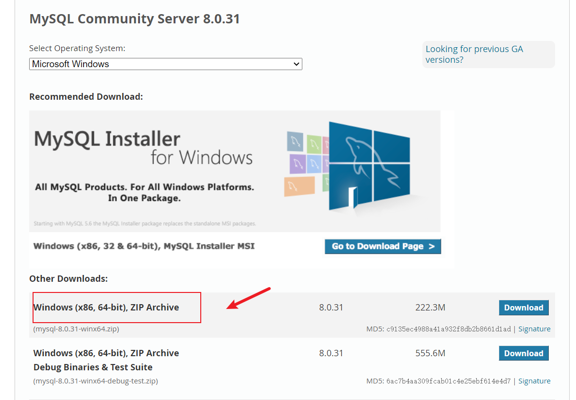Click the mysql-8.0.31-winx64.zip filename text

(x=76, y=329)
